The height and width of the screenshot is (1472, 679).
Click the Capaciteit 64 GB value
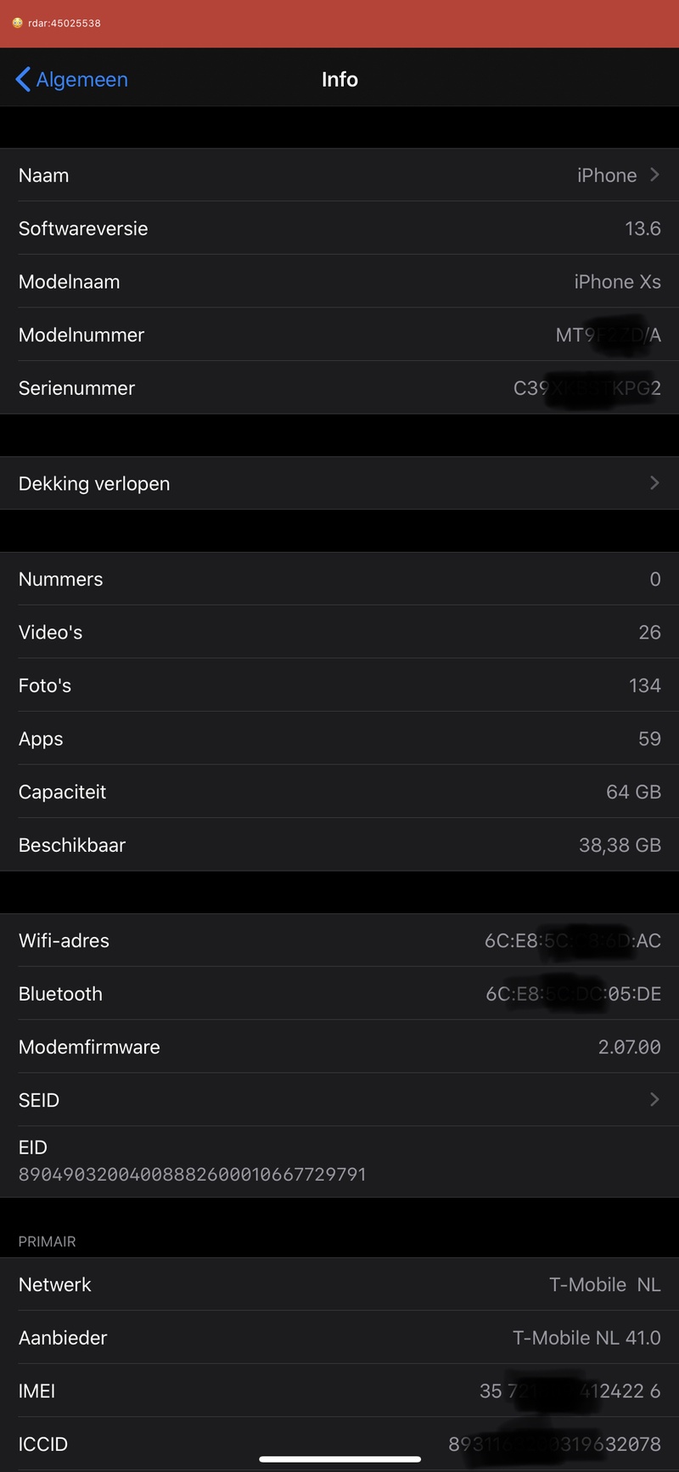(x=633, y=792)
